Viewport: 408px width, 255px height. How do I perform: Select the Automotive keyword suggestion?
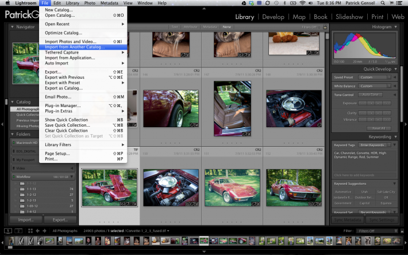tap(343, 192)
